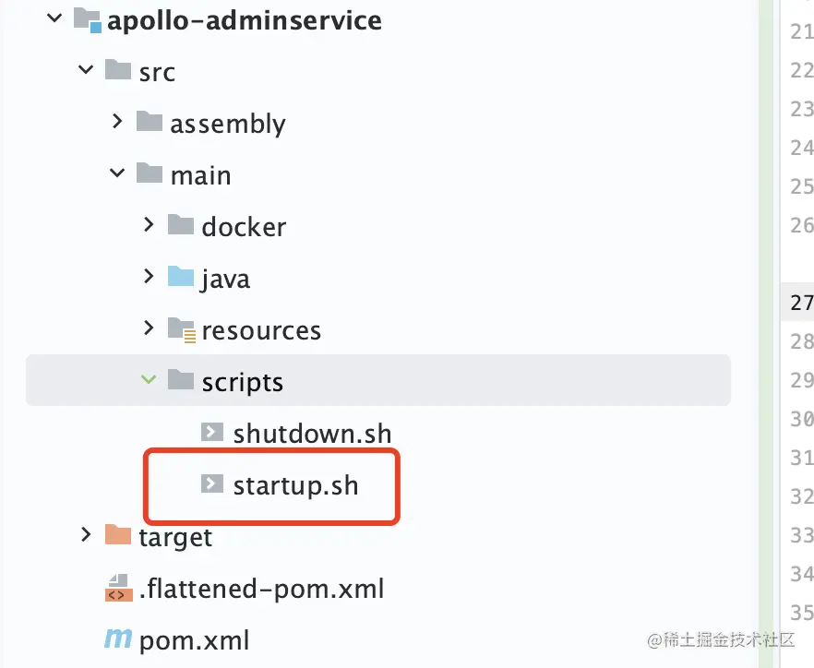Click the shutdown.sh shell script icon
The image size is (814, 668).
coord(212,432)
